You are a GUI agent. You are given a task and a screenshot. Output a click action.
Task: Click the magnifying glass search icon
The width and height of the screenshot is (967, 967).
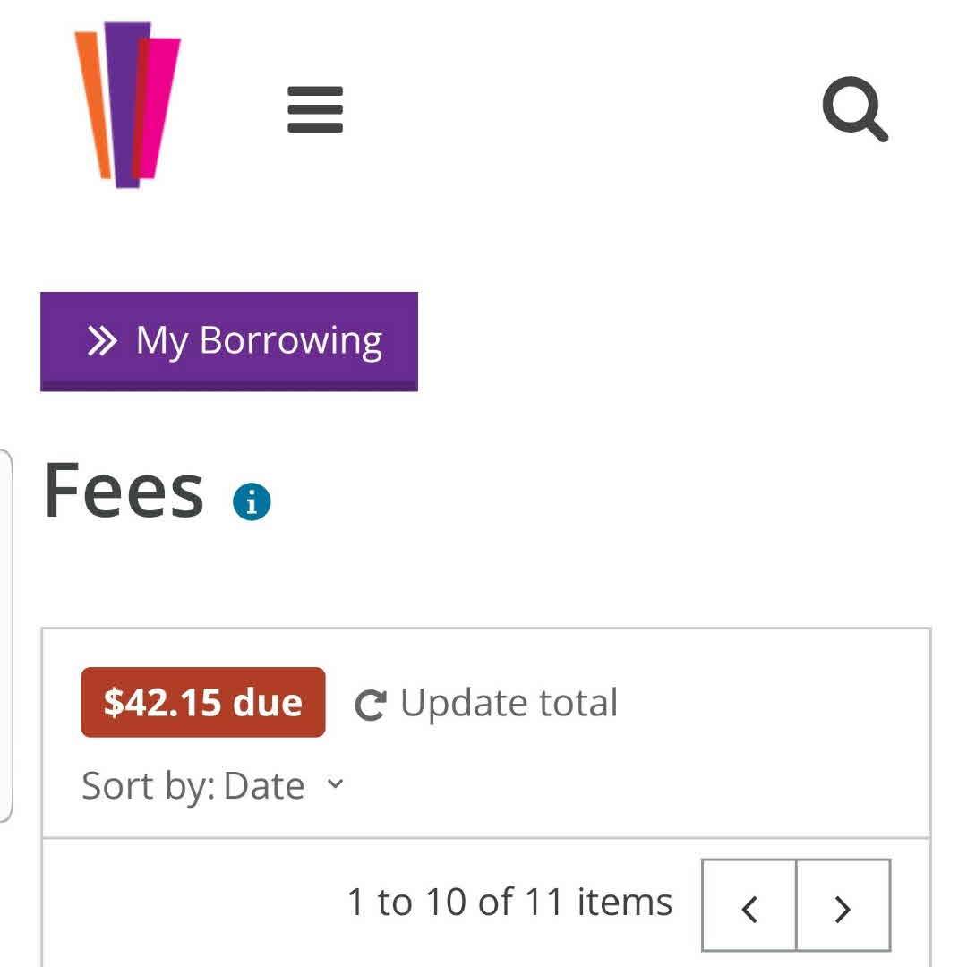855,110
